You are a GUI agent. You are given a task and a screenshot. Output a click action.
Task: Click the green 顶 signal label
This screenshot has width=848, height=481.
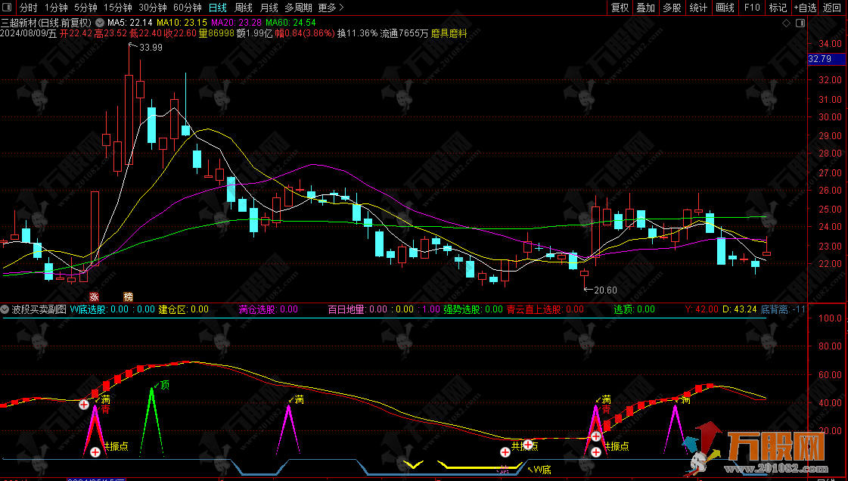point(164,385)
